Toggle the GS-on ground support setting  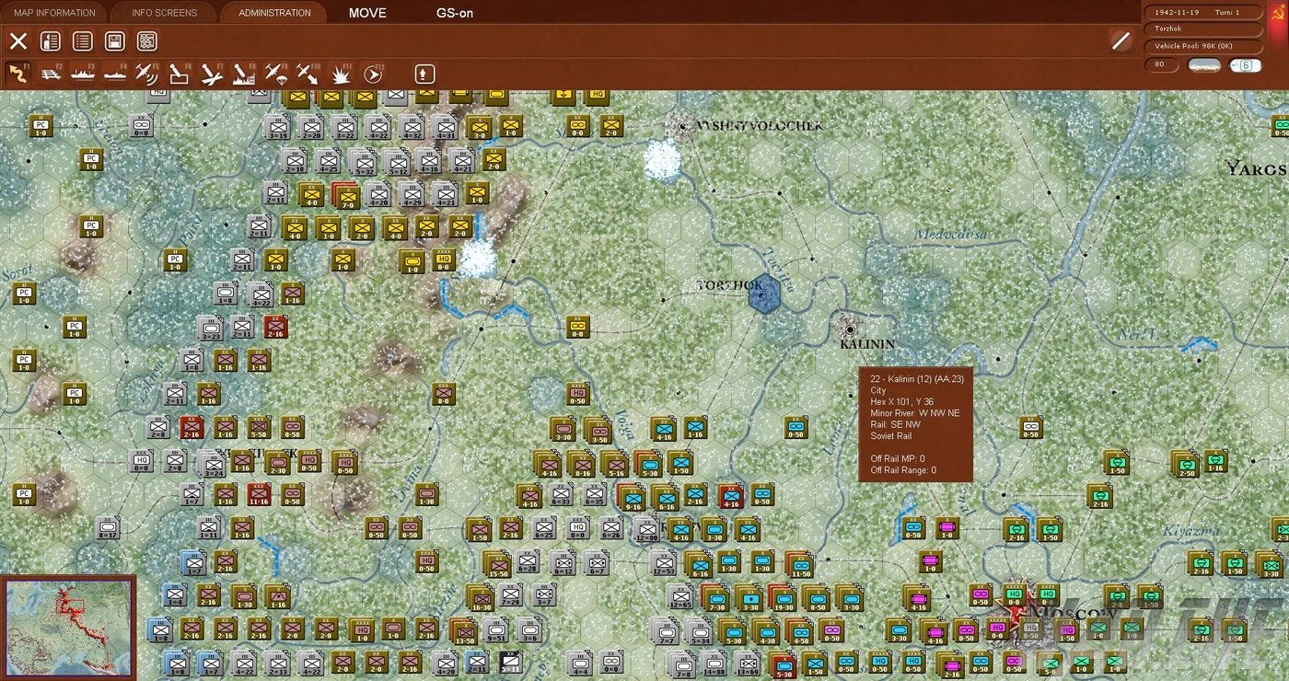pyautogui.click(x=456, y=13)
